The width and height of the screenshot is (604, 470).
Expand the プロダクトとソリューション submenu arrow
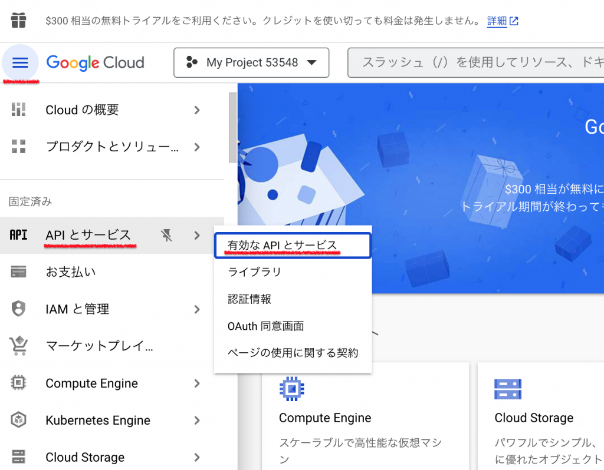[x=197, y=147]
